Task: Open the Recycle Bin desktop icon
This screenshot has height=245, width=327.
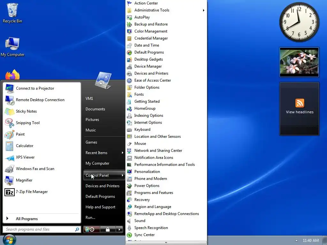Action: point(12,12)
